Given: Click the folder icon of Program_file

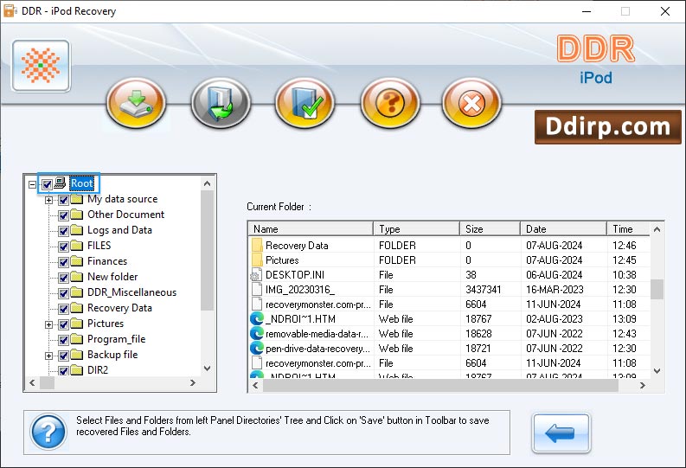Looking at the screenshot, I should 77,339.
